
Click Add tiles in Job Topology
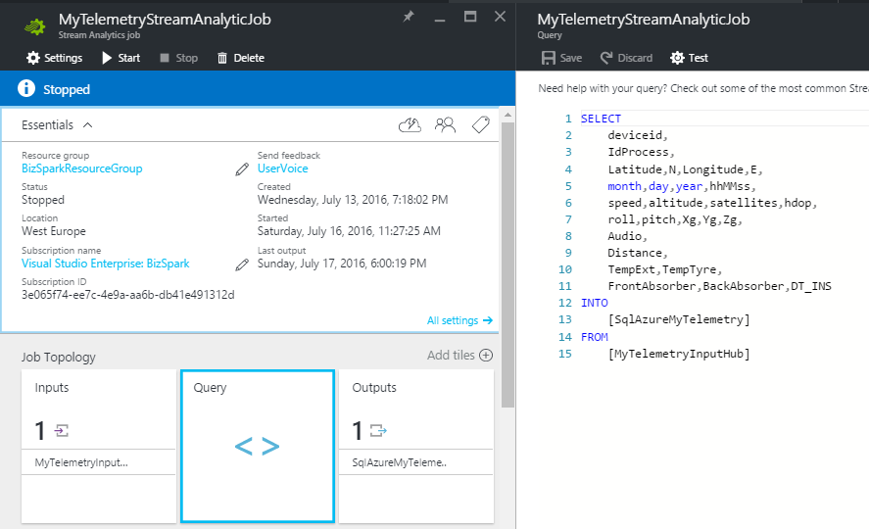pyautogui.click(x=459, y=356)
